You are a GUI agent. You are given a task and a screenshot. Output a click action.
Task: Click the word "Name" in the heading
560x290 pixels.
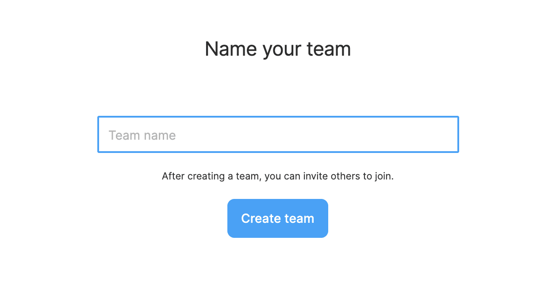point(230,49)
